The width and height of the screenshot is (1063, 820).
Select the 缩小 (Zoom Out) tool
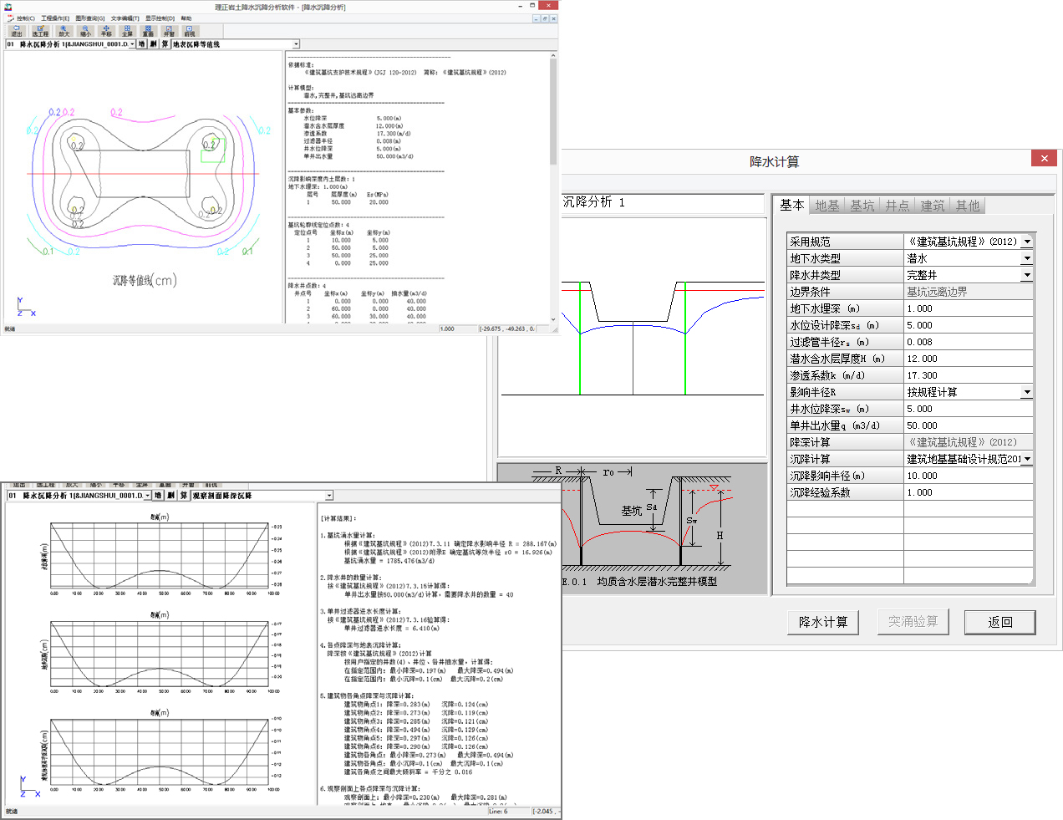coord(85,31)
